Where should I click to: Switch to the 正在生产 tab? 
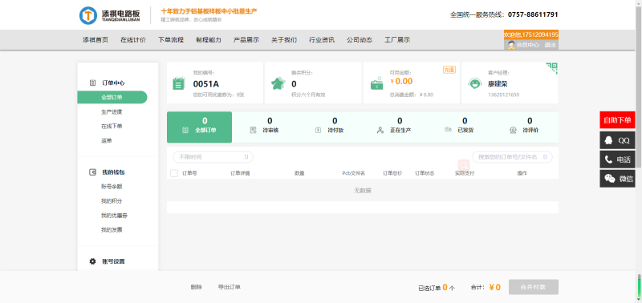click(394, 127)
